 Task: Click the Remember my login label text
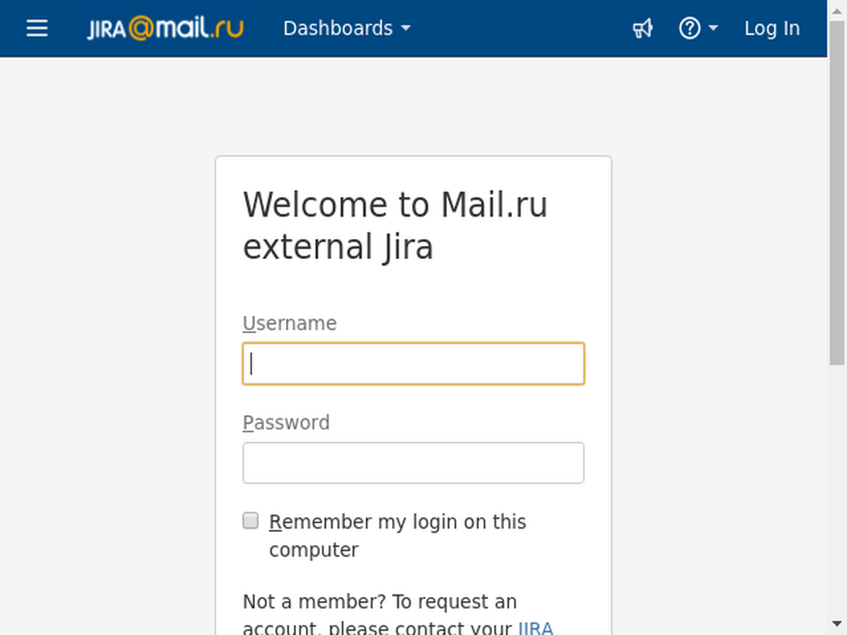point(398,536)
